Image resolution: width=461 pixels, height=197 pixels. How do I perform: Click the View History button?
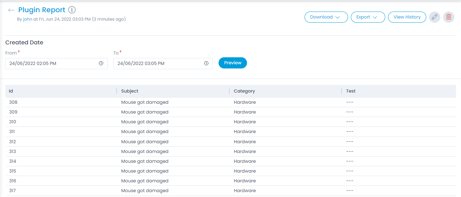click(407, 17)
